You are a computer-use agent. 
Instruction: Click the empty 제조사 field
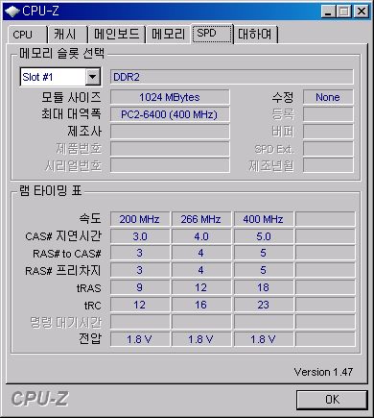coord(170,132)
